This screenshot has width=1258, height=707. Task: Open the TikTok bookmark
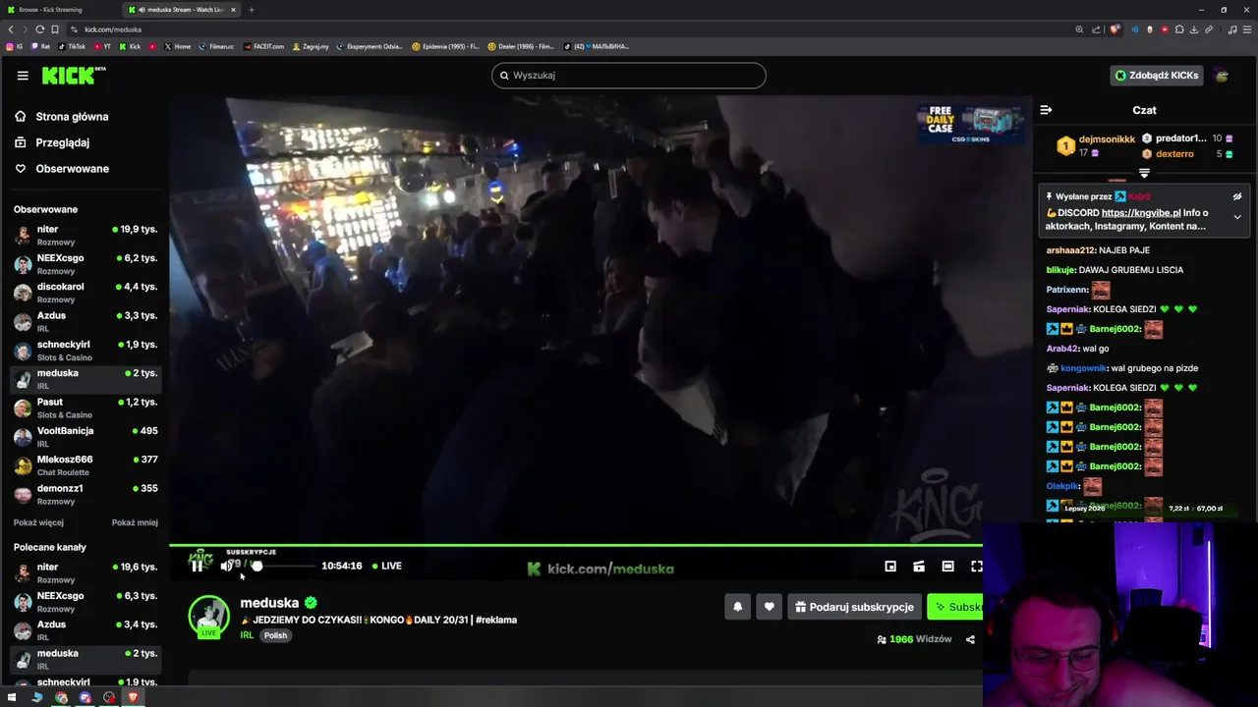pyautogui.click(x=72, y=46)
